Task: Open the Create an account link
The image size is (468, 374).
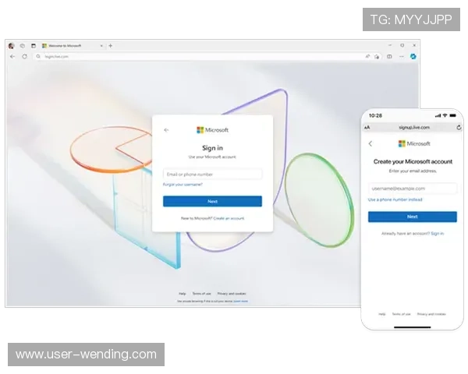Action: [x=229, y=218]
